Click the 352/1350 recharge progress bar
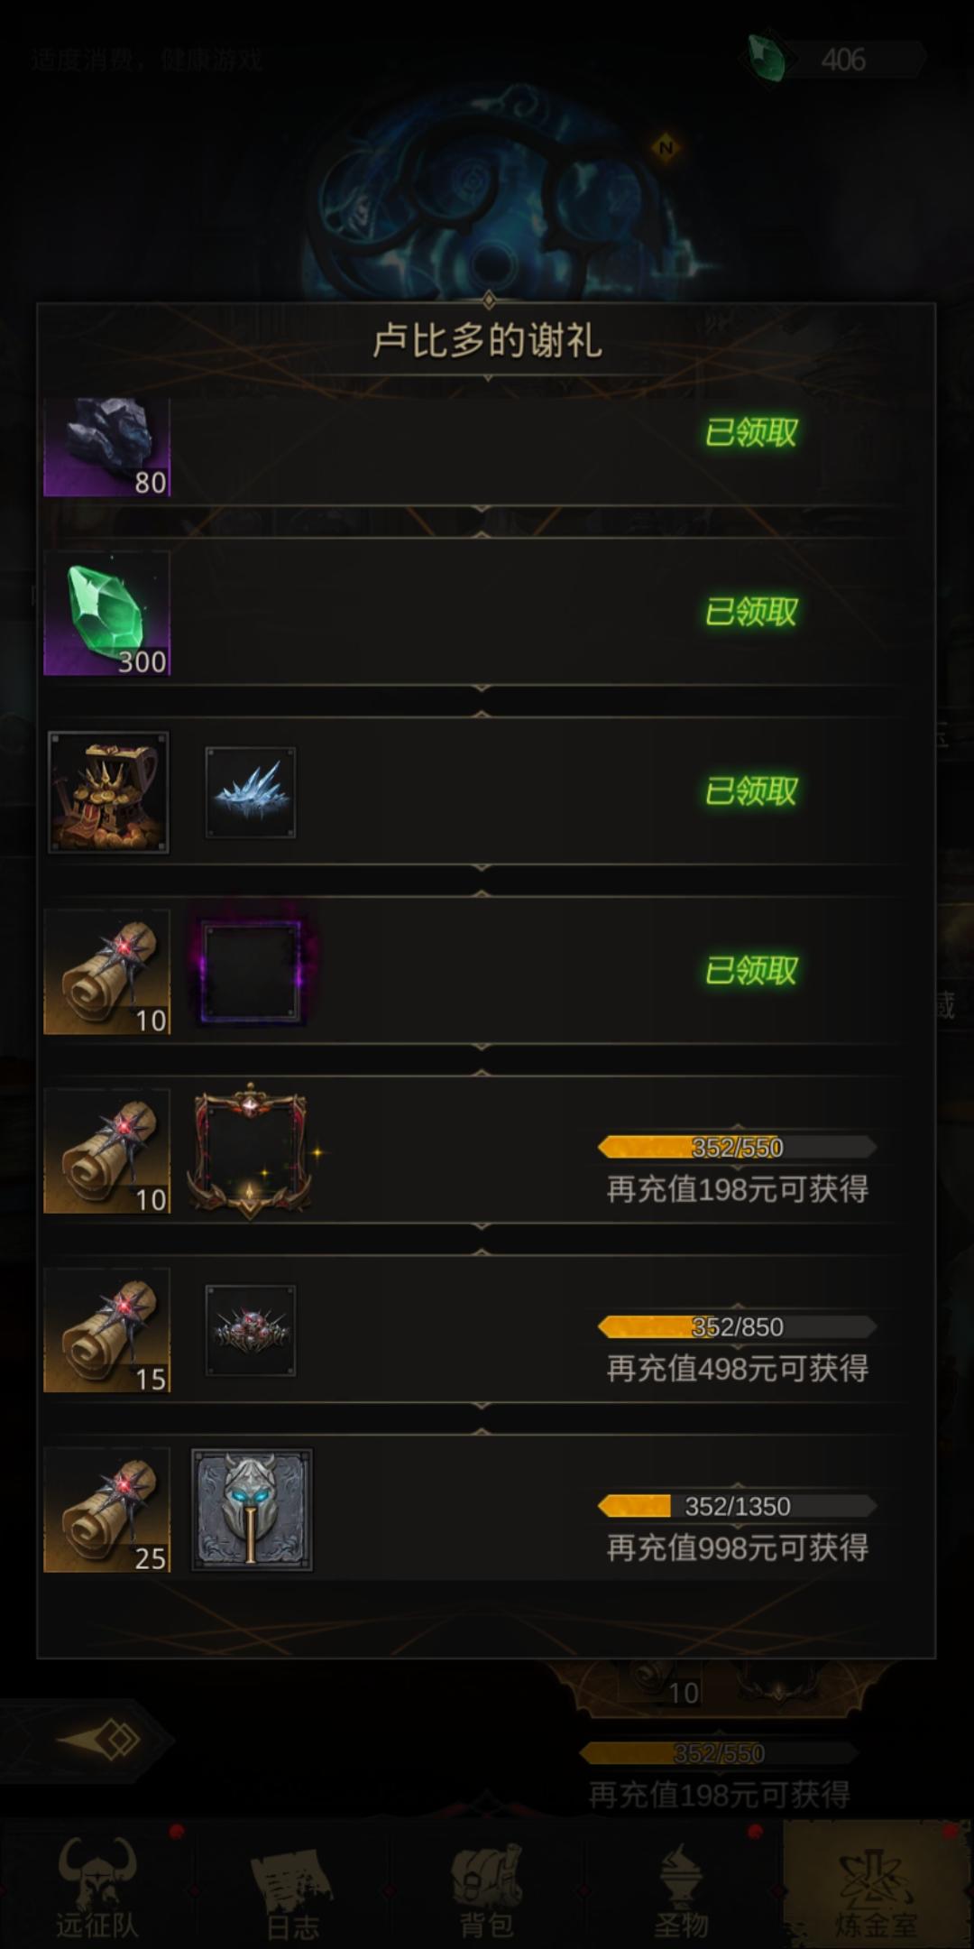 pos(737,1506)
